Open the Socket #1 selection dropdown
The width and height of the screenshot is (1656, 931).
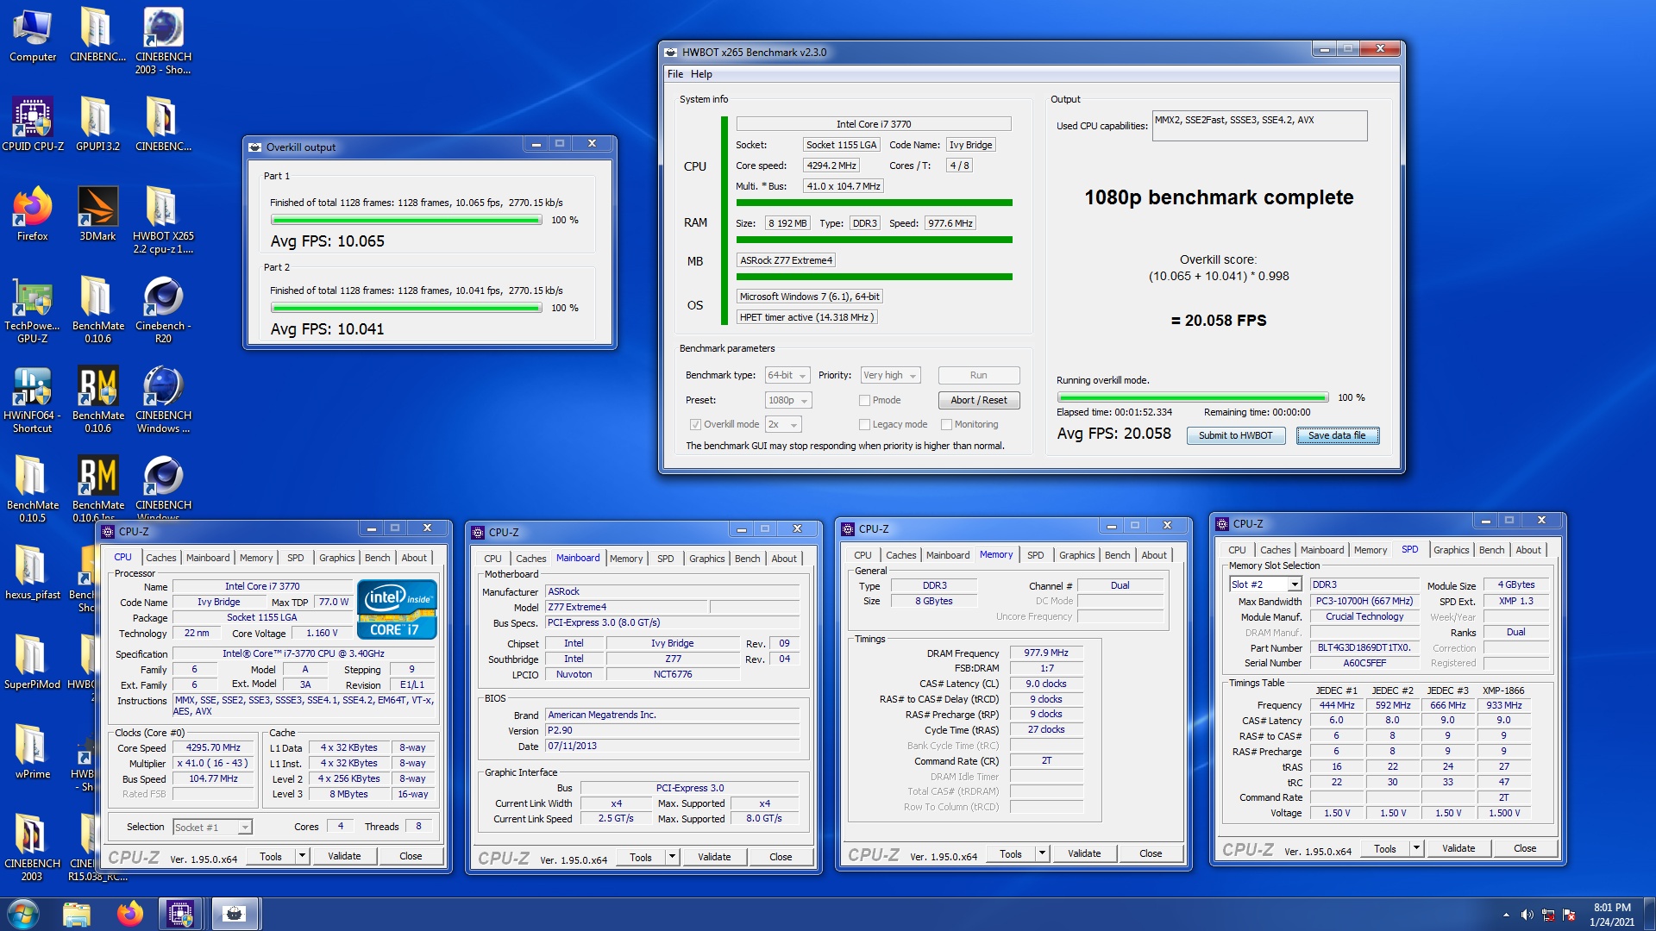[212, 827]
